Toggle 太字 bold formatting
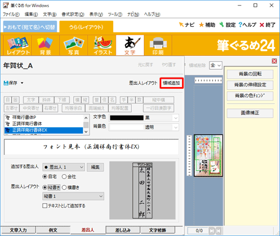 [31, 100]
